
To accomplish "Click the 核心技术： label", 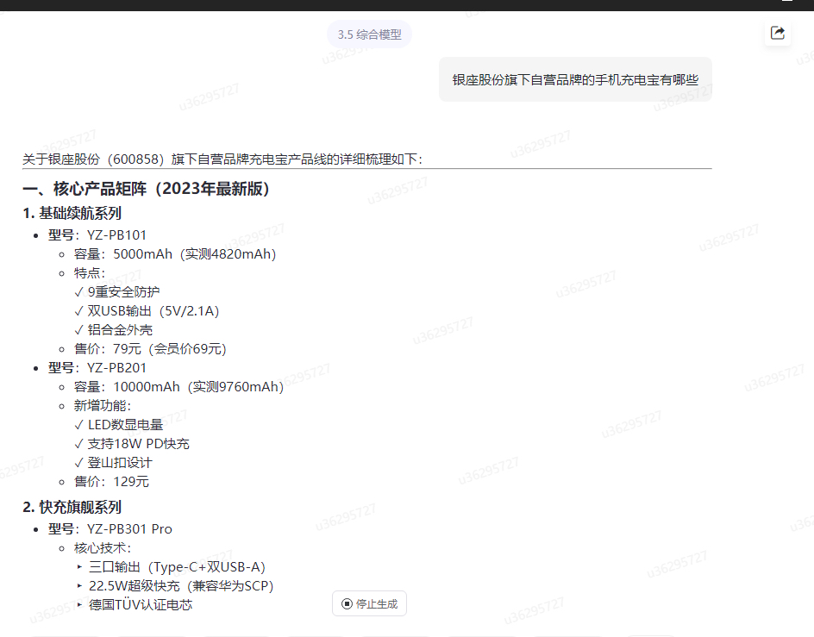I will point(103,547).
